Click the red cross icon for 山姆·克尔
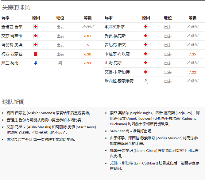205x181 pixels. (x=146, y=63)
